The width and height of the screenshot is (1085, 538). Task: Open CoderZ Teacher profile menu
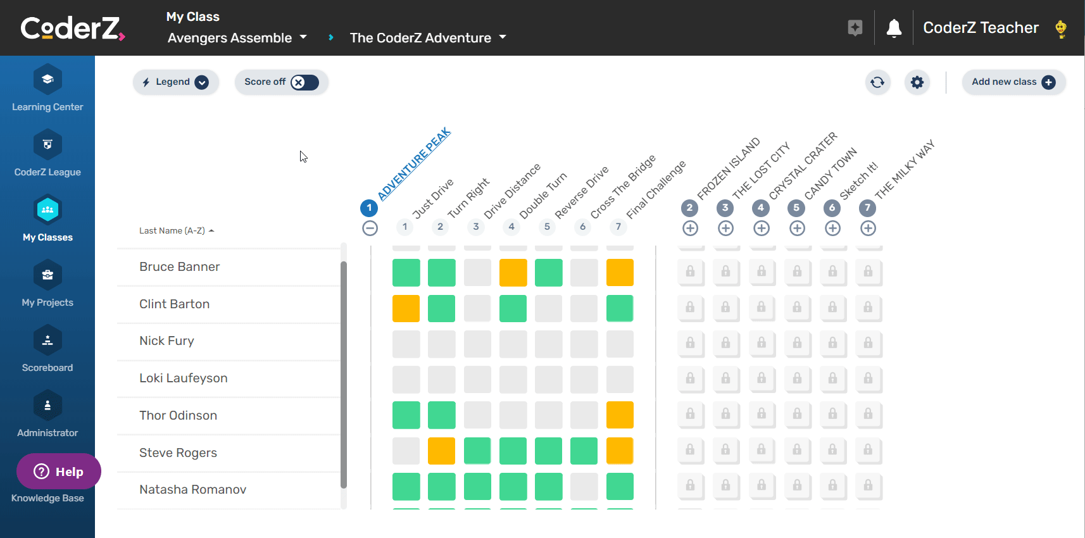pyautogui.click(x=981, y=28)
